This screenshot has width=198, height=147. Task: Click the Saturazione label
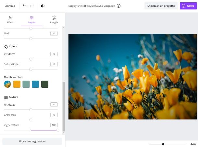click(11, 64)
